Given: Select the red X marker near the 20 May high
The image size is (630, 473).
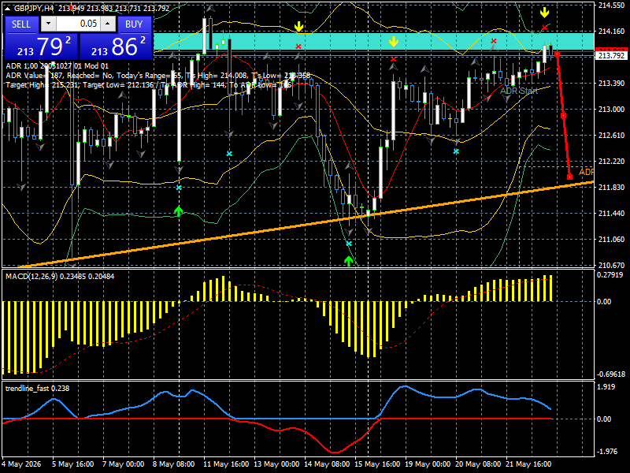Looking at the screenshot, I should point(494,41).
